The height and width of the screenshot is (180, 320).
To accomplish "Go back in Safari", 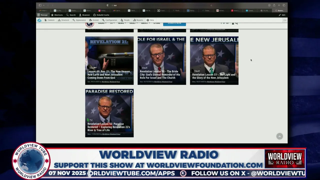I will click(48, 5).
